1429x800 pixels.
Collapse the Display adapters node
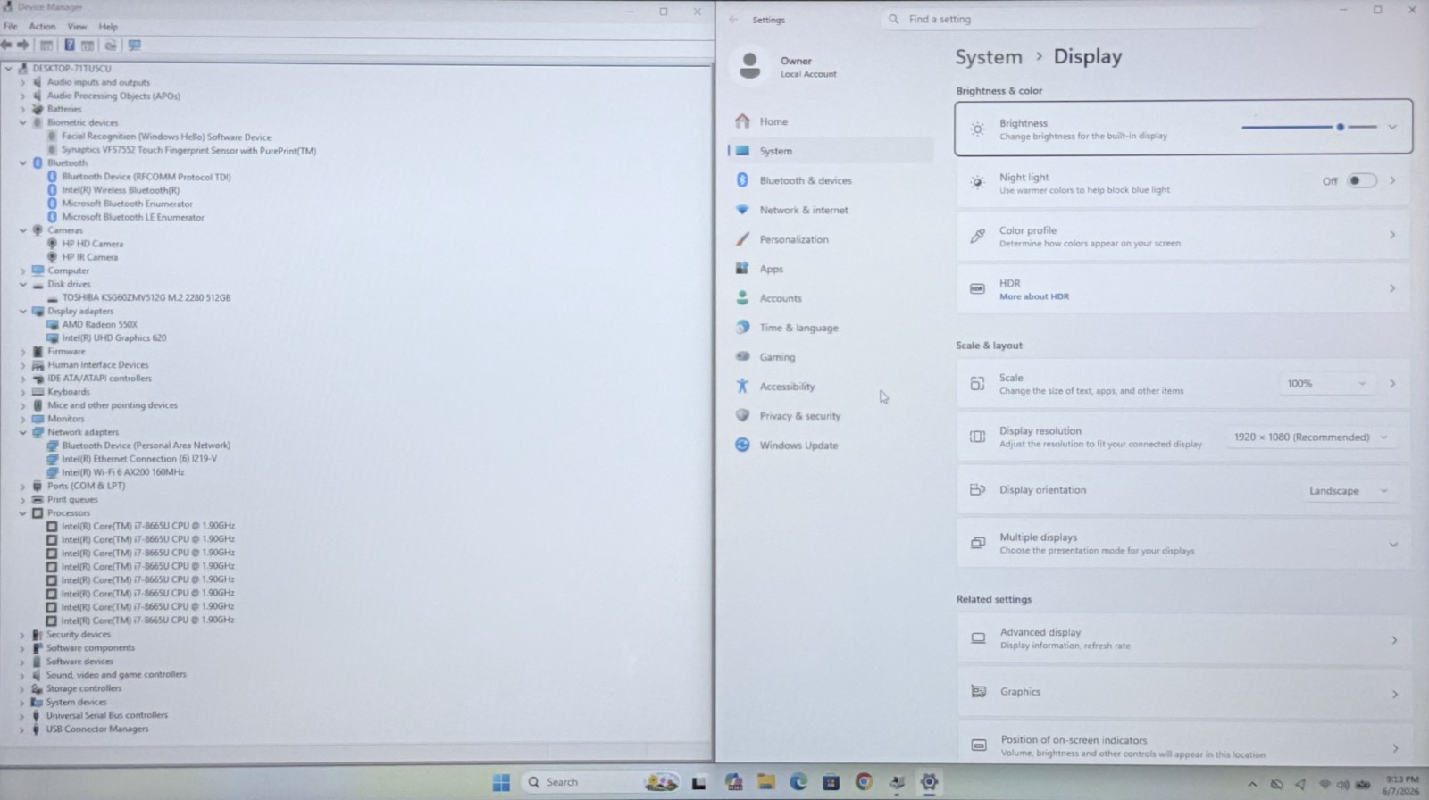23,311
